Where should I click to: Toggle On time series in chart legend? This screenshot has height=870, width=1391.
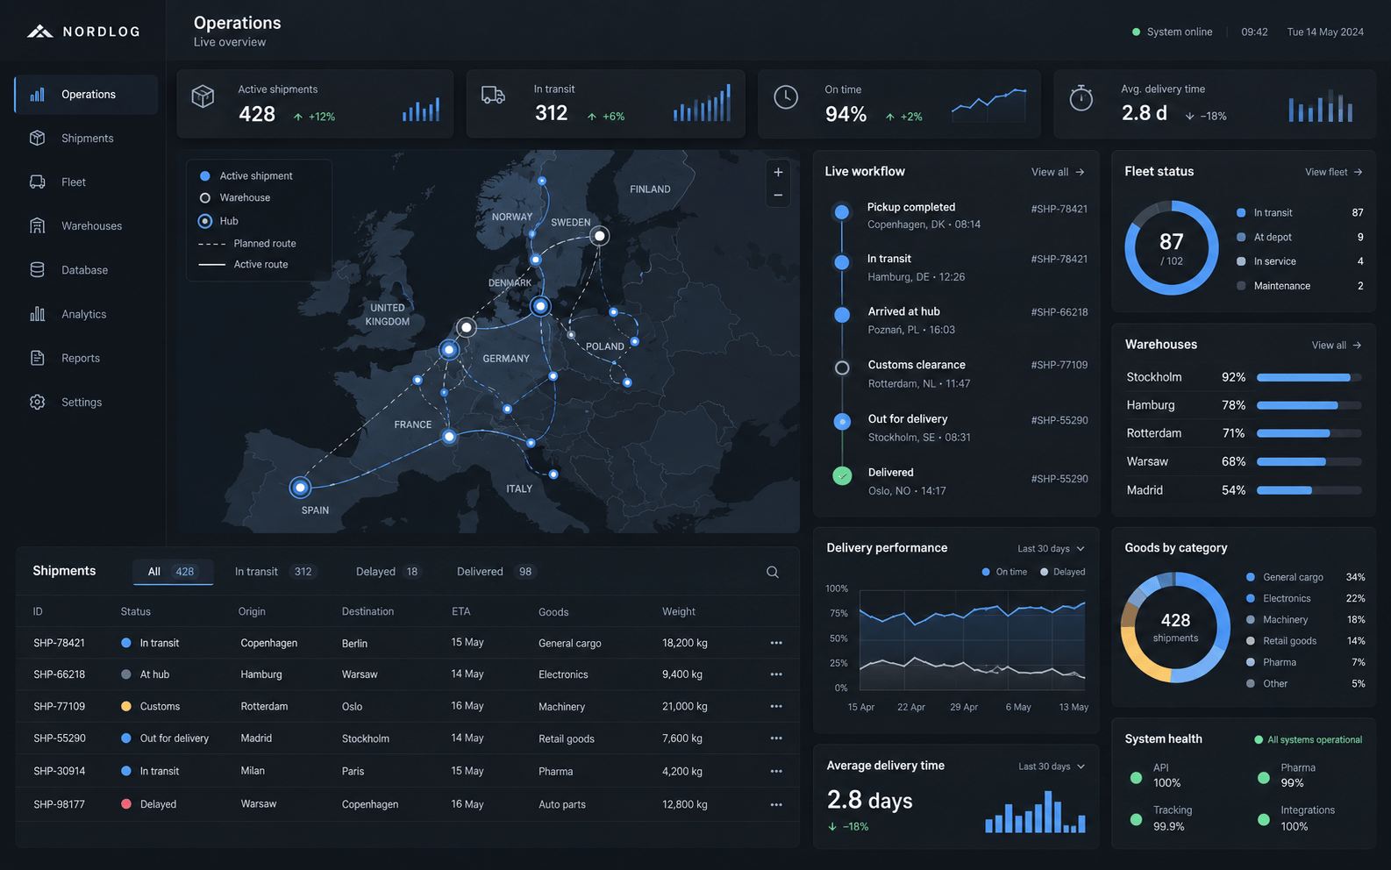pyautogui.click(x=1004, y=572)
